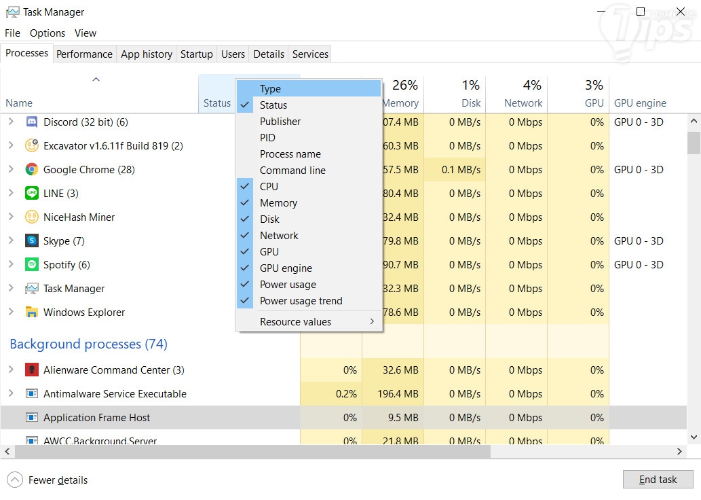Enable the Publisher column option
This screenshot has height=500, width=701.
pos(280,122)
